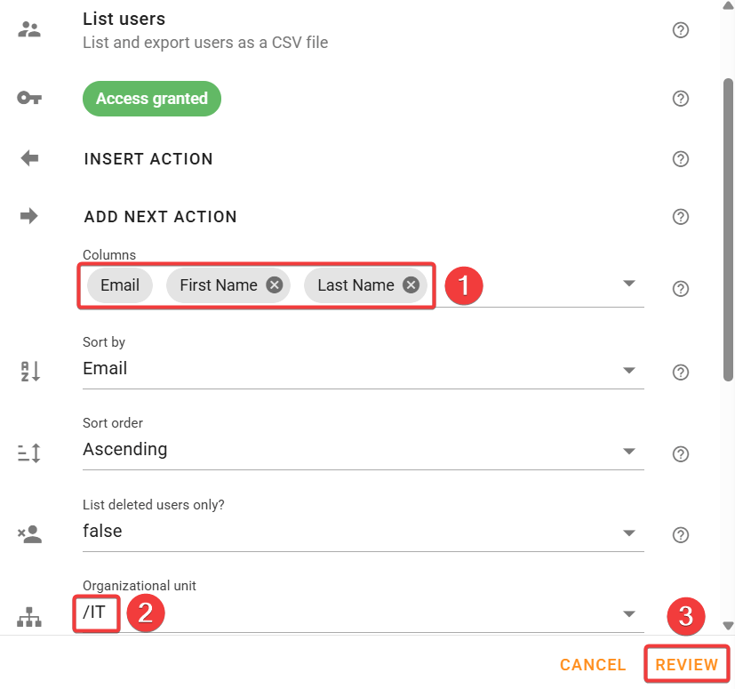
Task: Click the scrollbar down arrow
Action: point(728,626)
